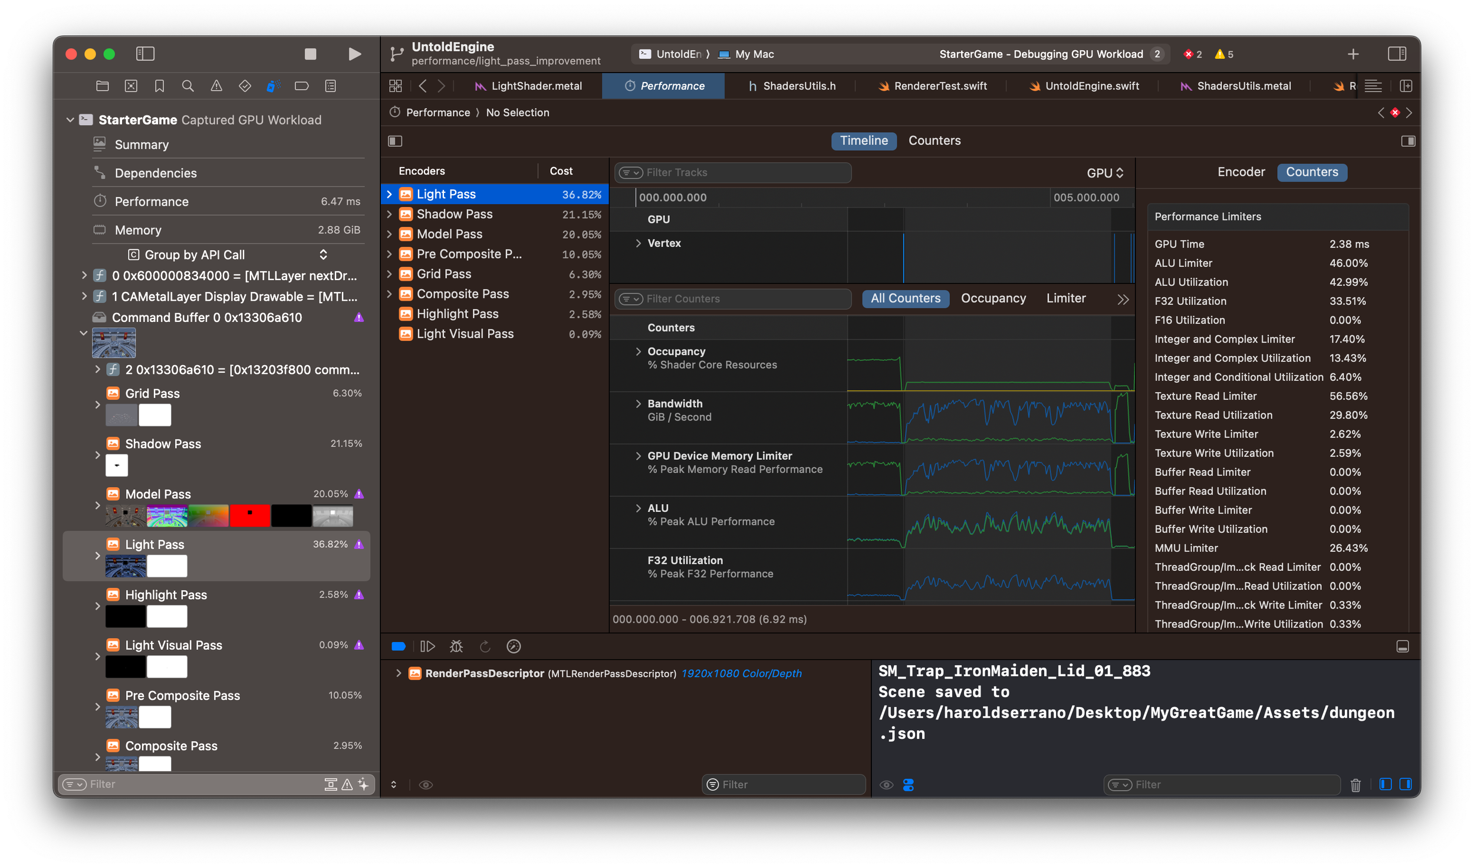Expand the Shadow Pass encoder row
This screenshot has width=1474, height=868.
pos(389,214)
